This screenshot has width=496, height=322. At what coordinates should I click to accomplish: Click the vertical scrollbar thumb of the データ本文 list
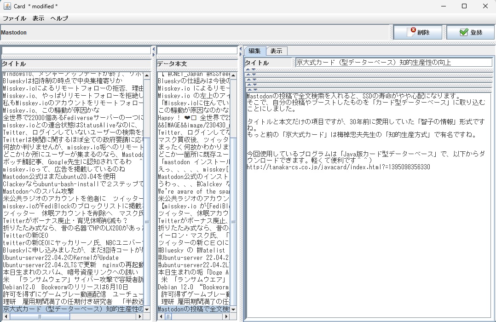[233, 221]
